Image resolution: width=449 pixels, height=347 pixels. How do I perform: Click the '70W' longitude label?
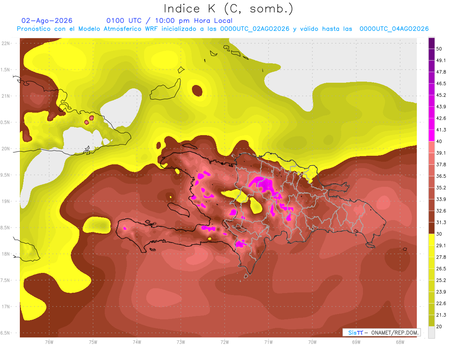coord(312,342)
